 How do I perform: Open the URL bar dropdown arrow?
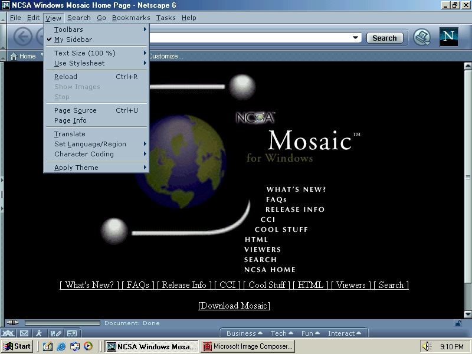[355, 38]
